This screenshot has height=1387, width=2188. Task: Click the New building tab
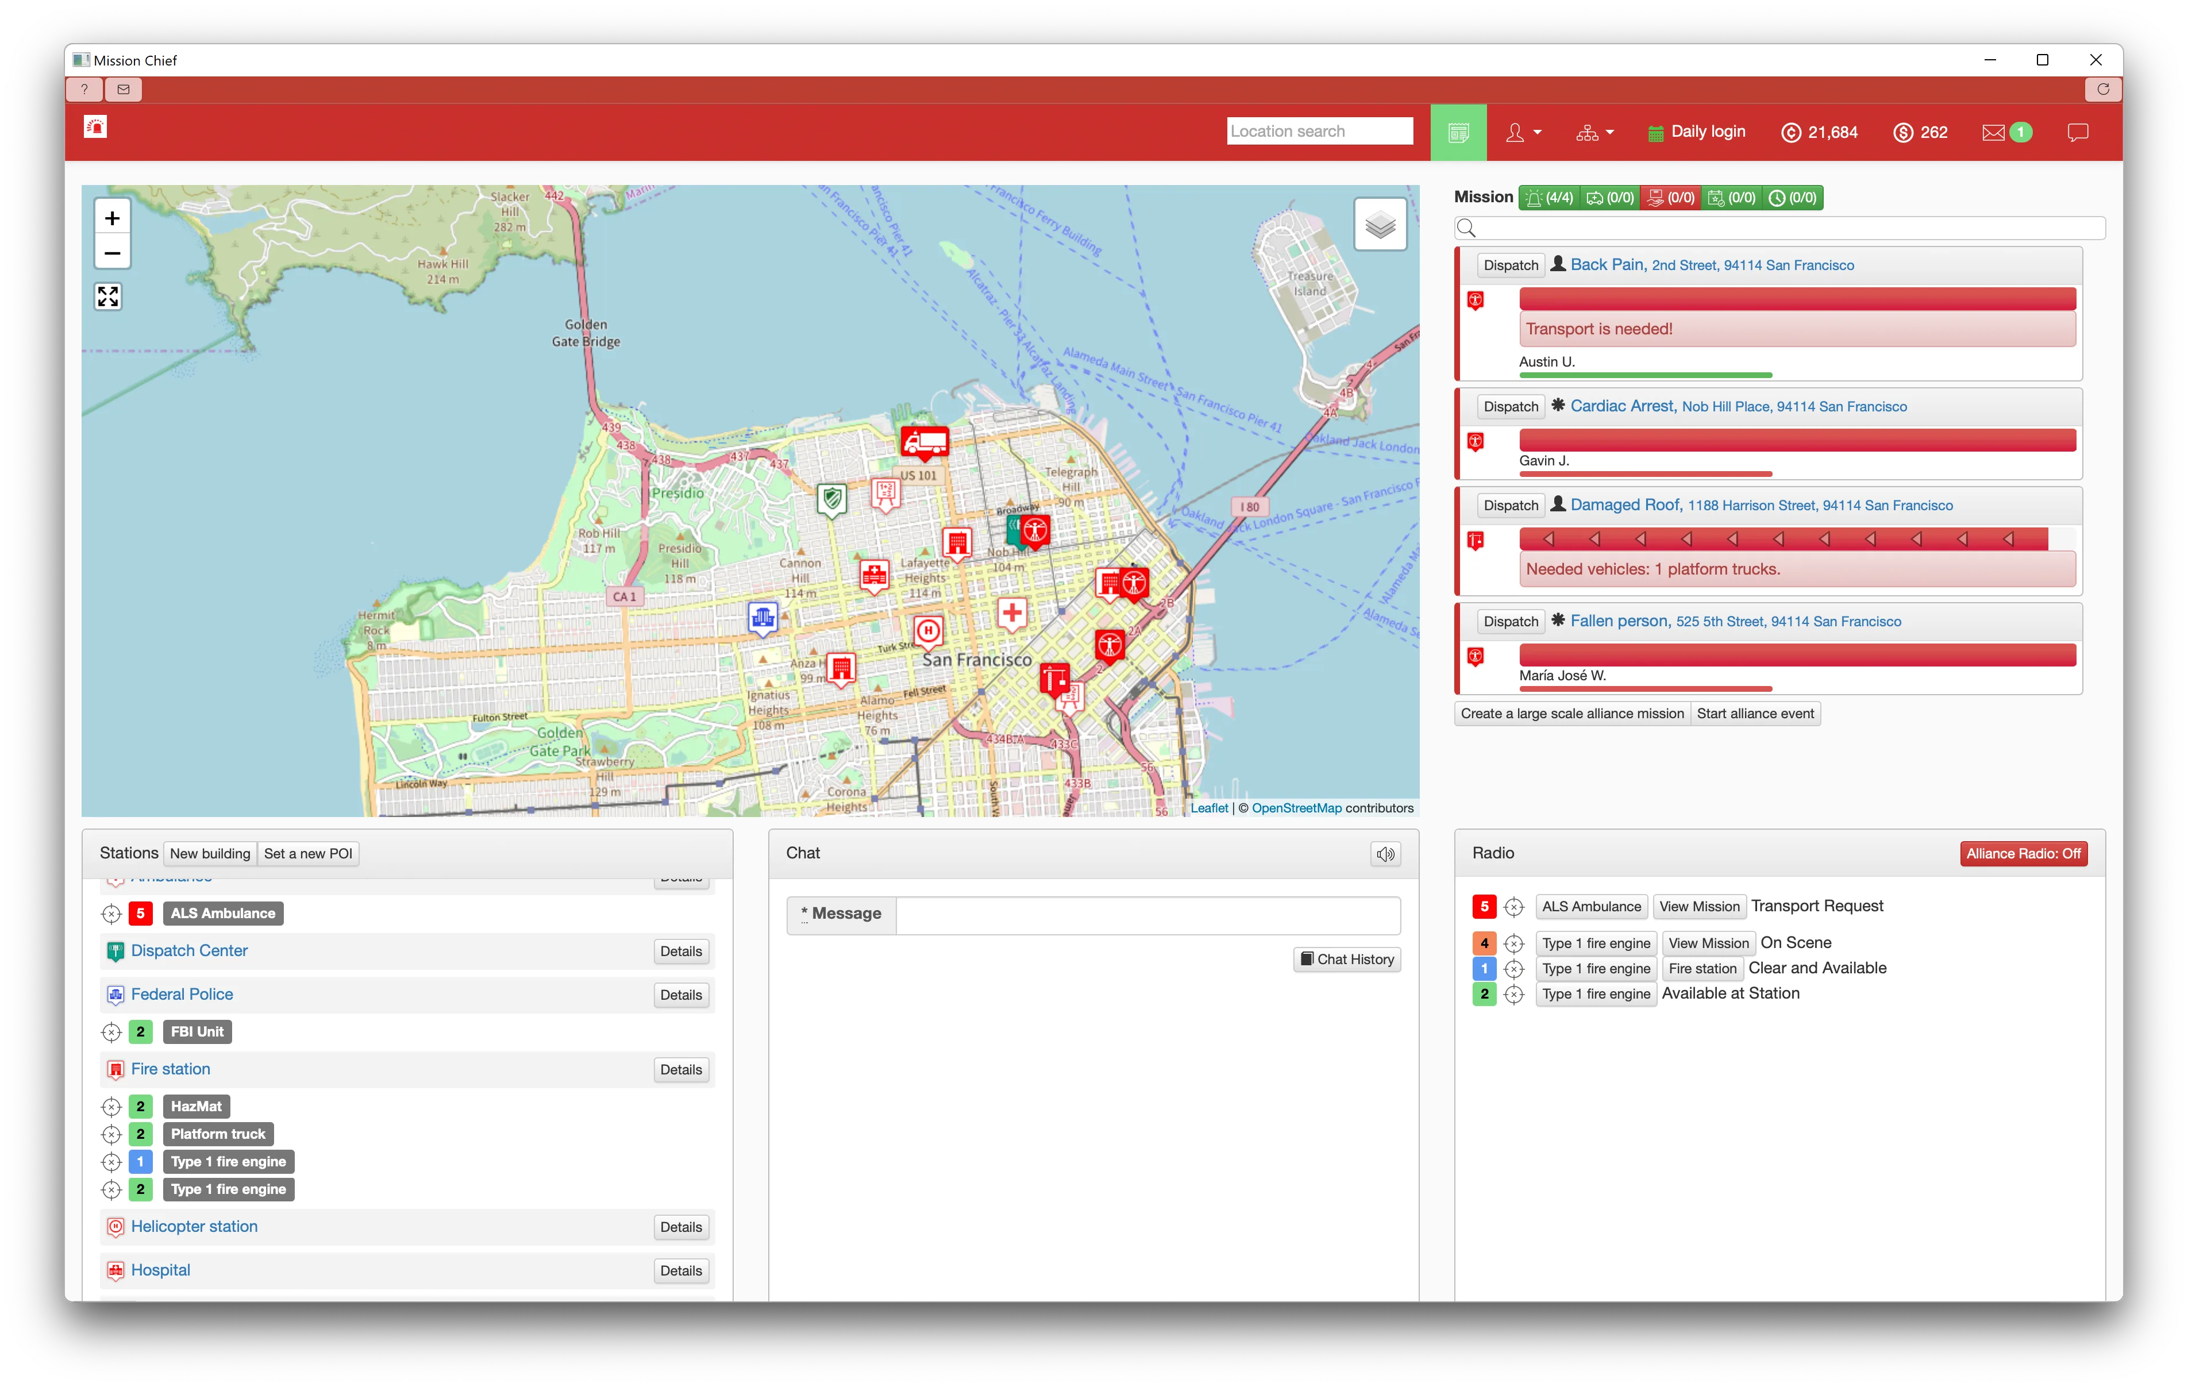tap(210, 853)
